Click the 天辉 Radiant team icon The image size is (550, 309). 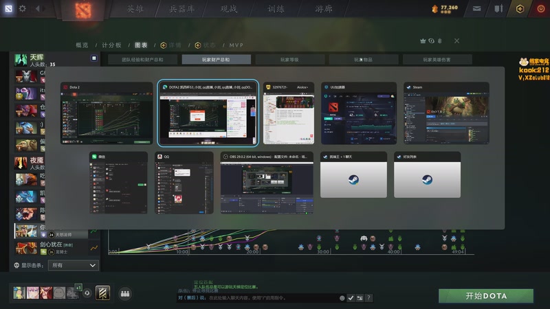pyautogui.click(x=21, y=60)
